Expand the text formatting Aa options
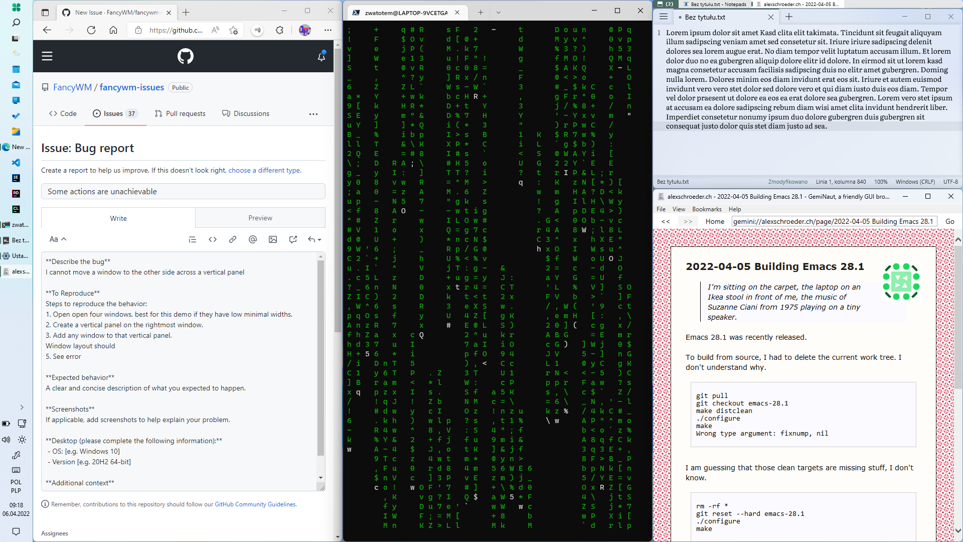Image resolution: width=963 pixels, height=542 pixels. (57, 239)
